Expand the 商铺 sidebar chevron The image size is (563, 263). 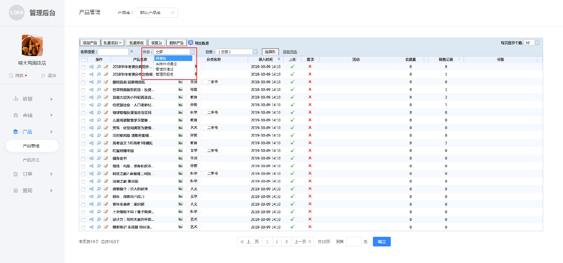coord(51,115)
